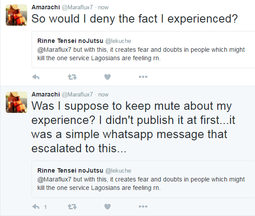Open more options on the second tweet

coord(143,206)
